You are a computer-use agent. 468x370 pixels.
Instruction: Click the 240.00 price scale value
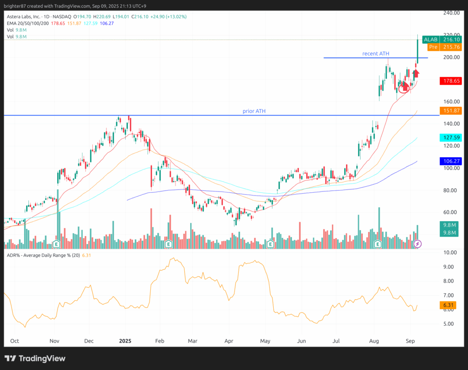[451, 13]
